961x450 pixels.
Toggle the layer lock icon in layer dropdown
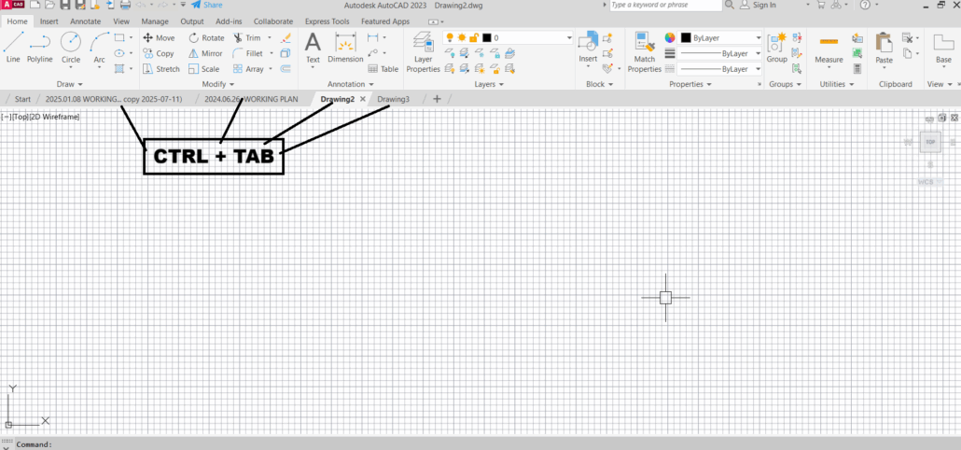click(x=473, y=38)
